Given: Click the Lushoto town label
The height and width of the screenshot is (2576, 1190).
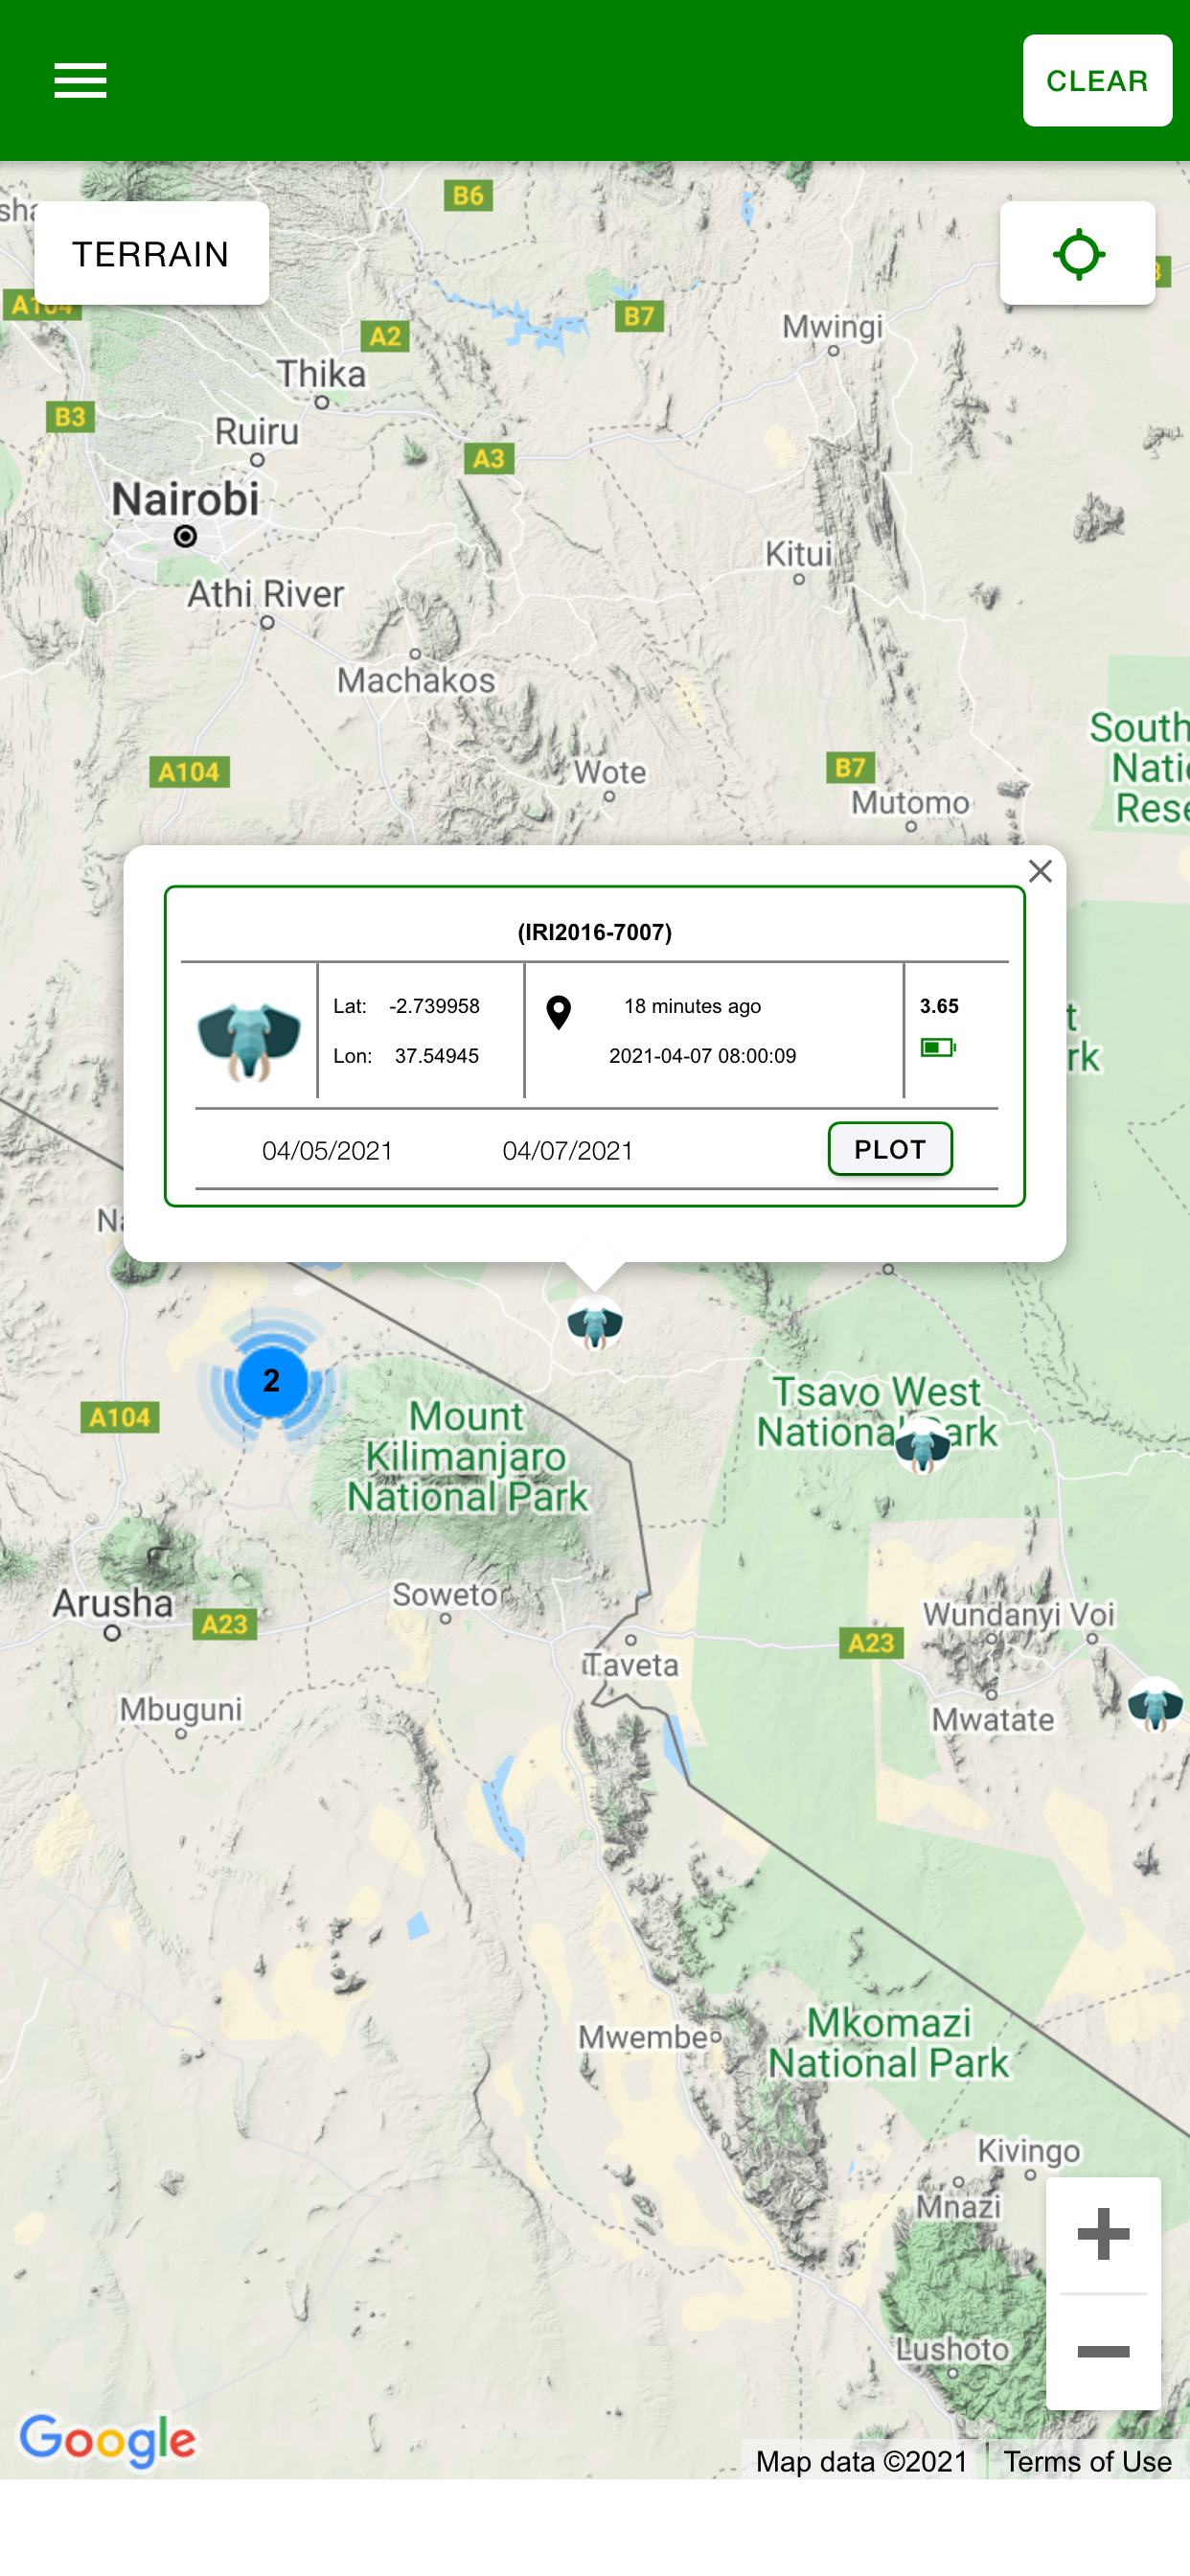Looking at the screenshot, I should pyautogui.click(x=952, y=2349).
